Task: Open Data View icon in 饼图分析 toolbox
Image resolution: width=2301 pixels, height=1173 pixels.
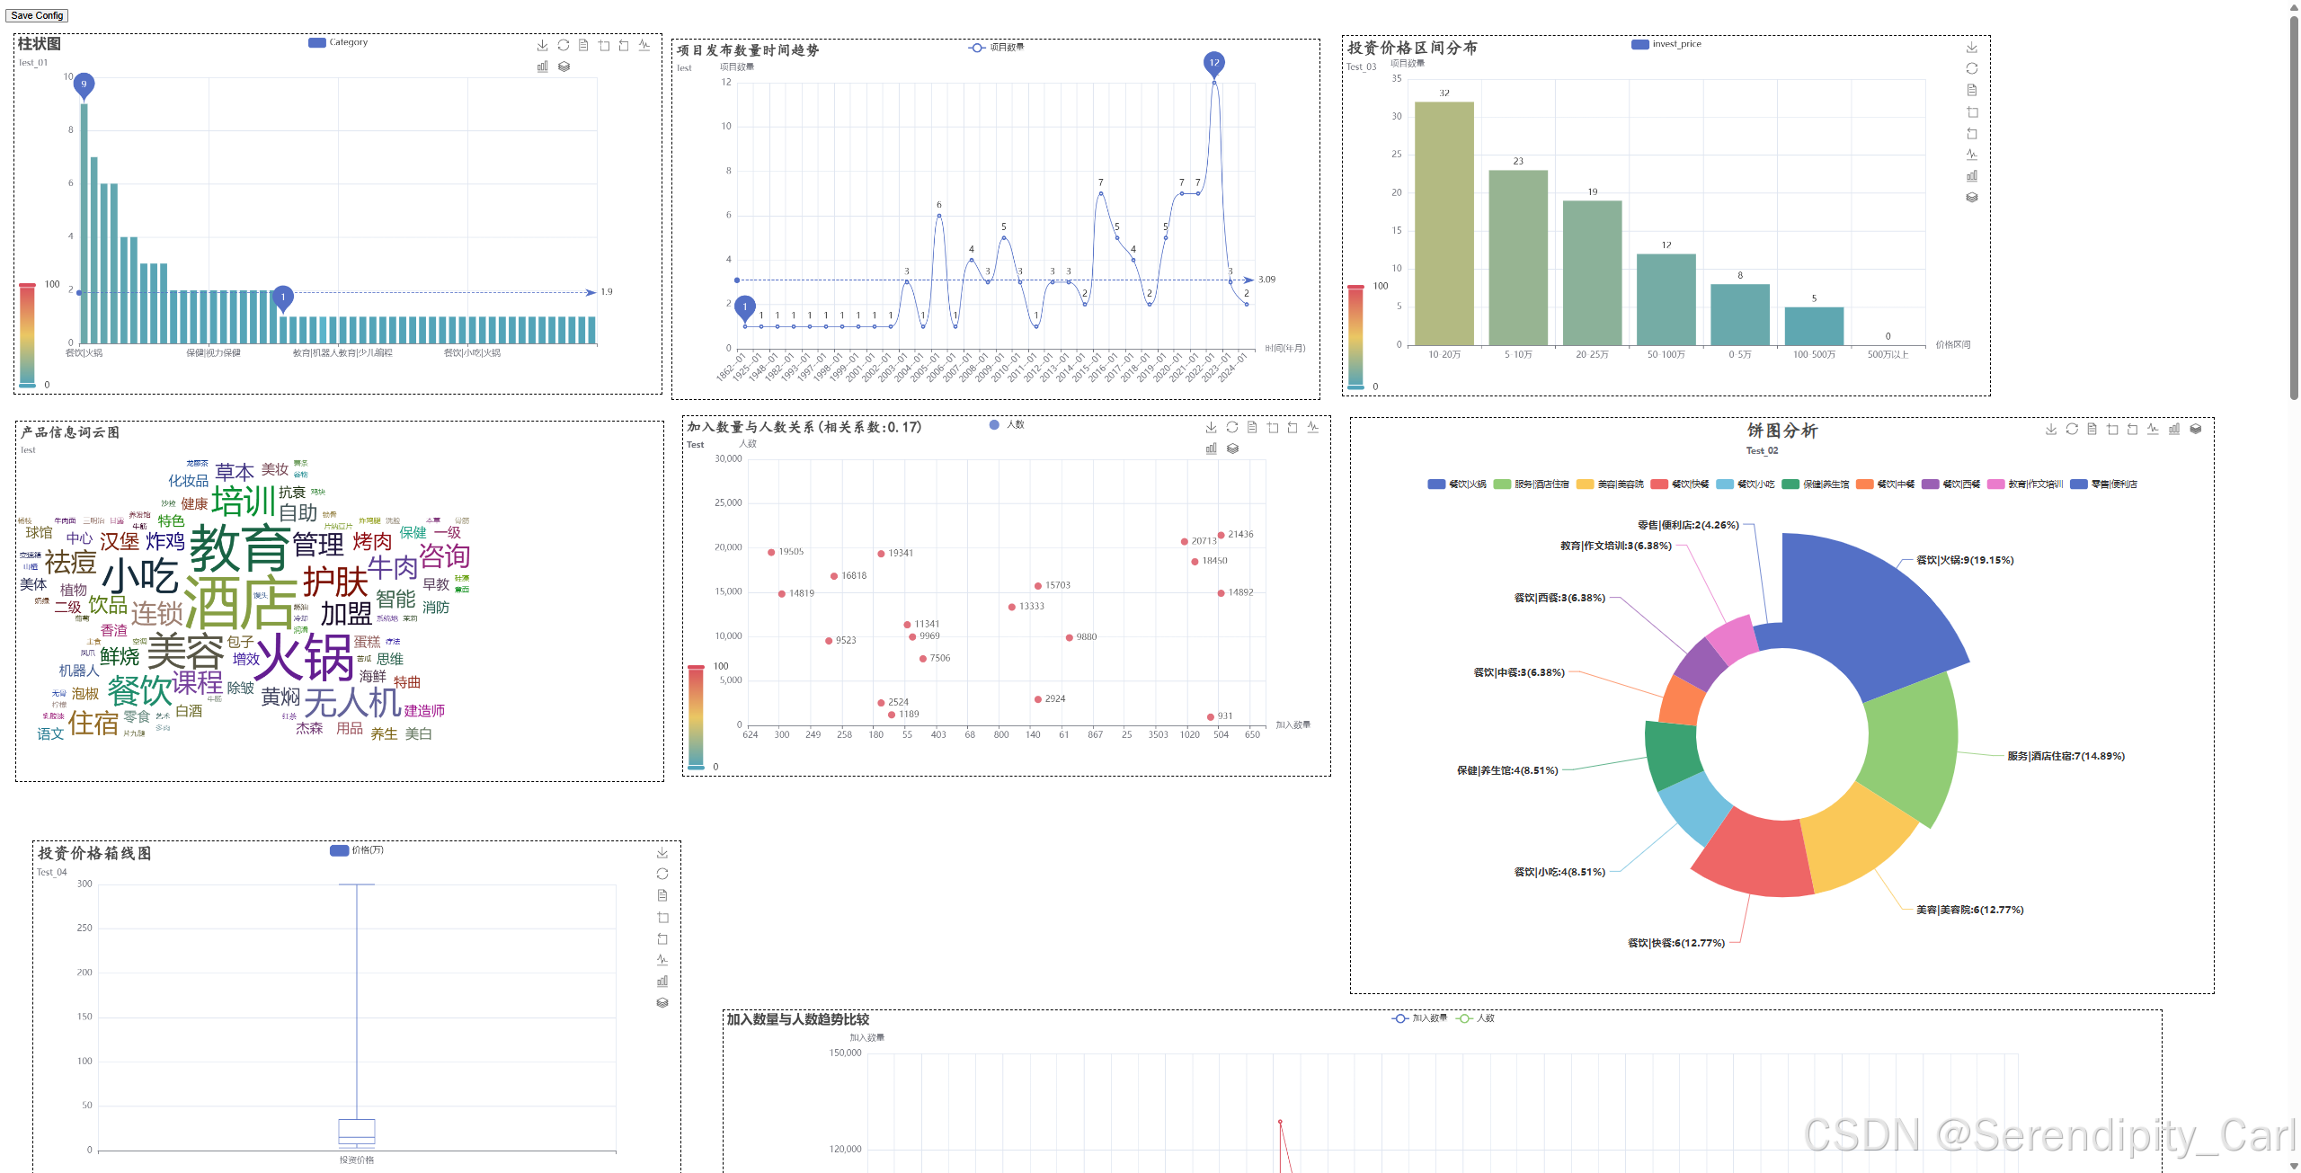Action: click(2092, 429)
